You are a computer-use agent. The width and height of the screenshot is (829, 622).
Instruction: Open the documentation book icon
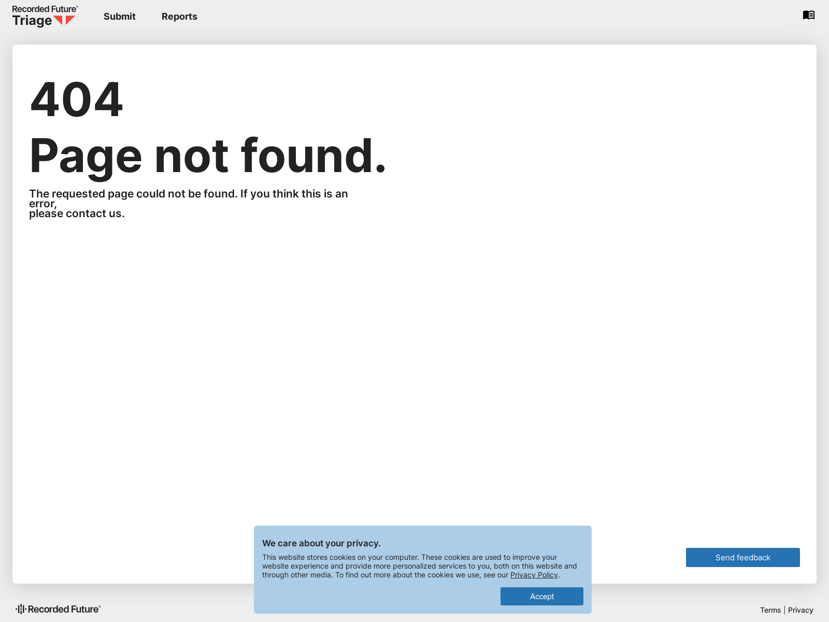point(809,15)
